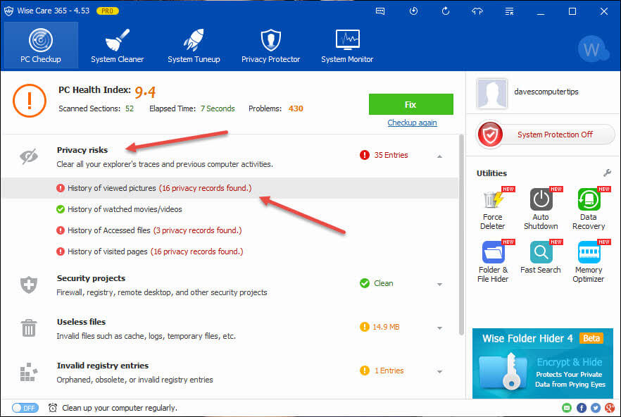The height and width of the screenshot is (417, 621).
Task: Click the results list vertical scrollbar
Action: tap(461, 235)
